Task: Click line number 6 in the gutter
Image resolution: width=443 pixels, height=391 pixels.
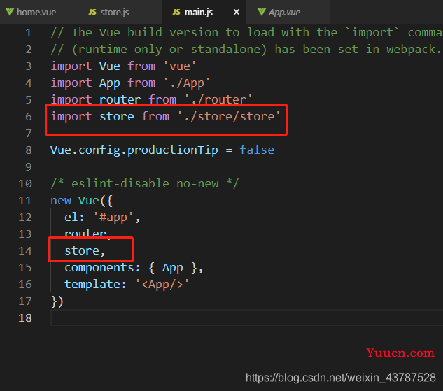Action: click(x=29, y=116)
